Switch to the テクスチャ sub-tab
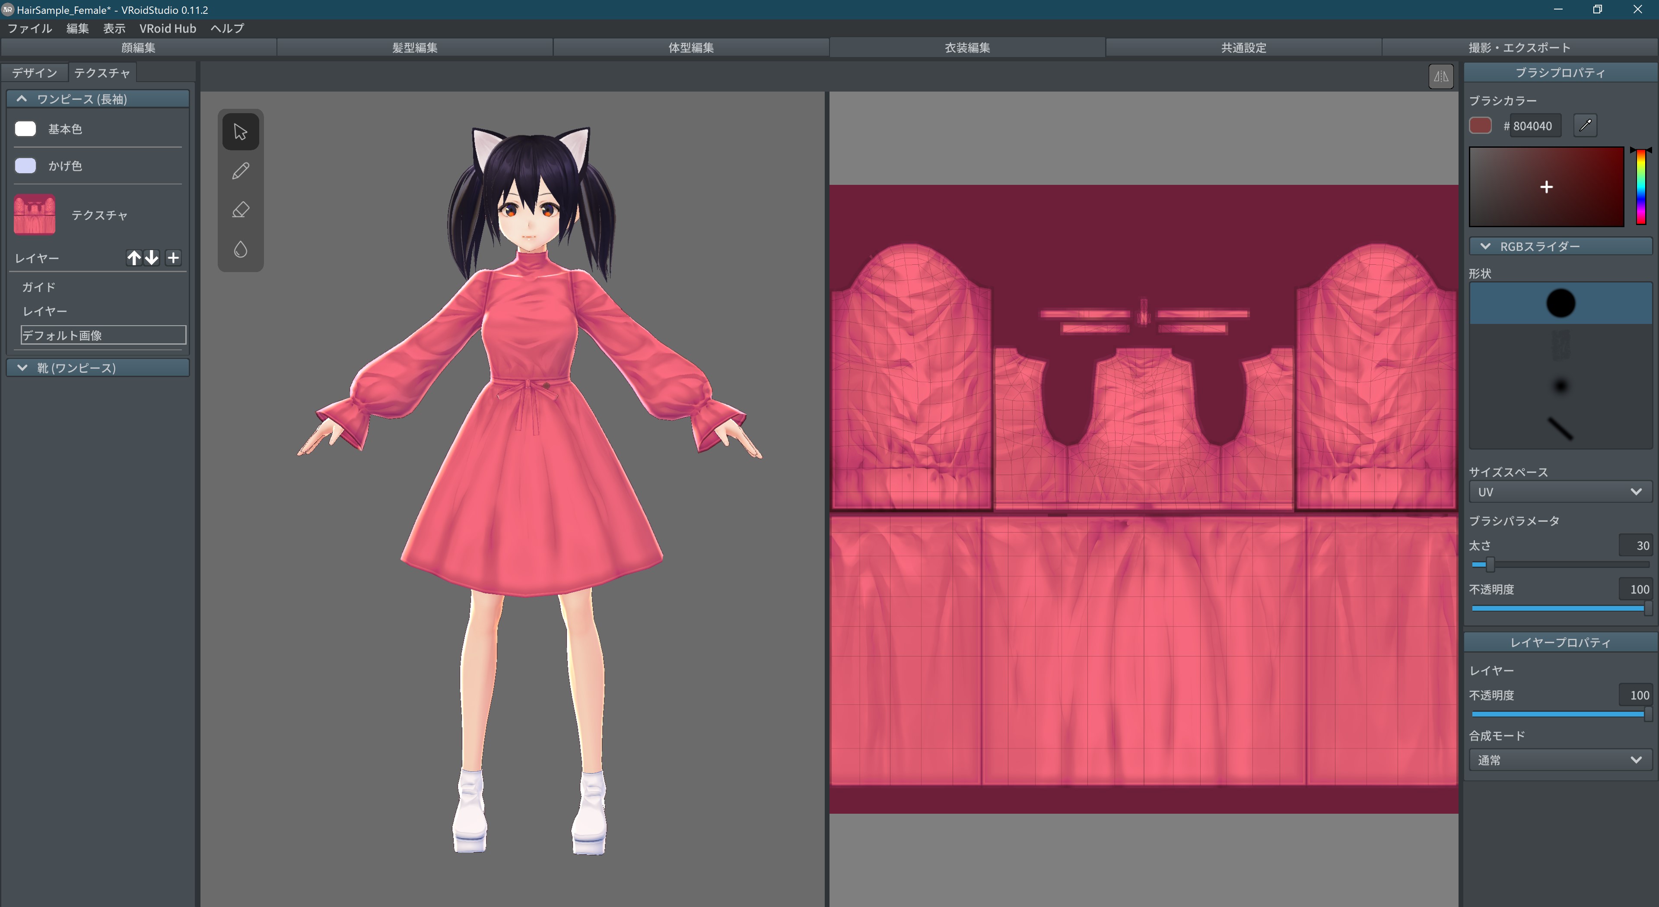The width and height of the screenshot is (1659, 907). [x=102, y=73]
